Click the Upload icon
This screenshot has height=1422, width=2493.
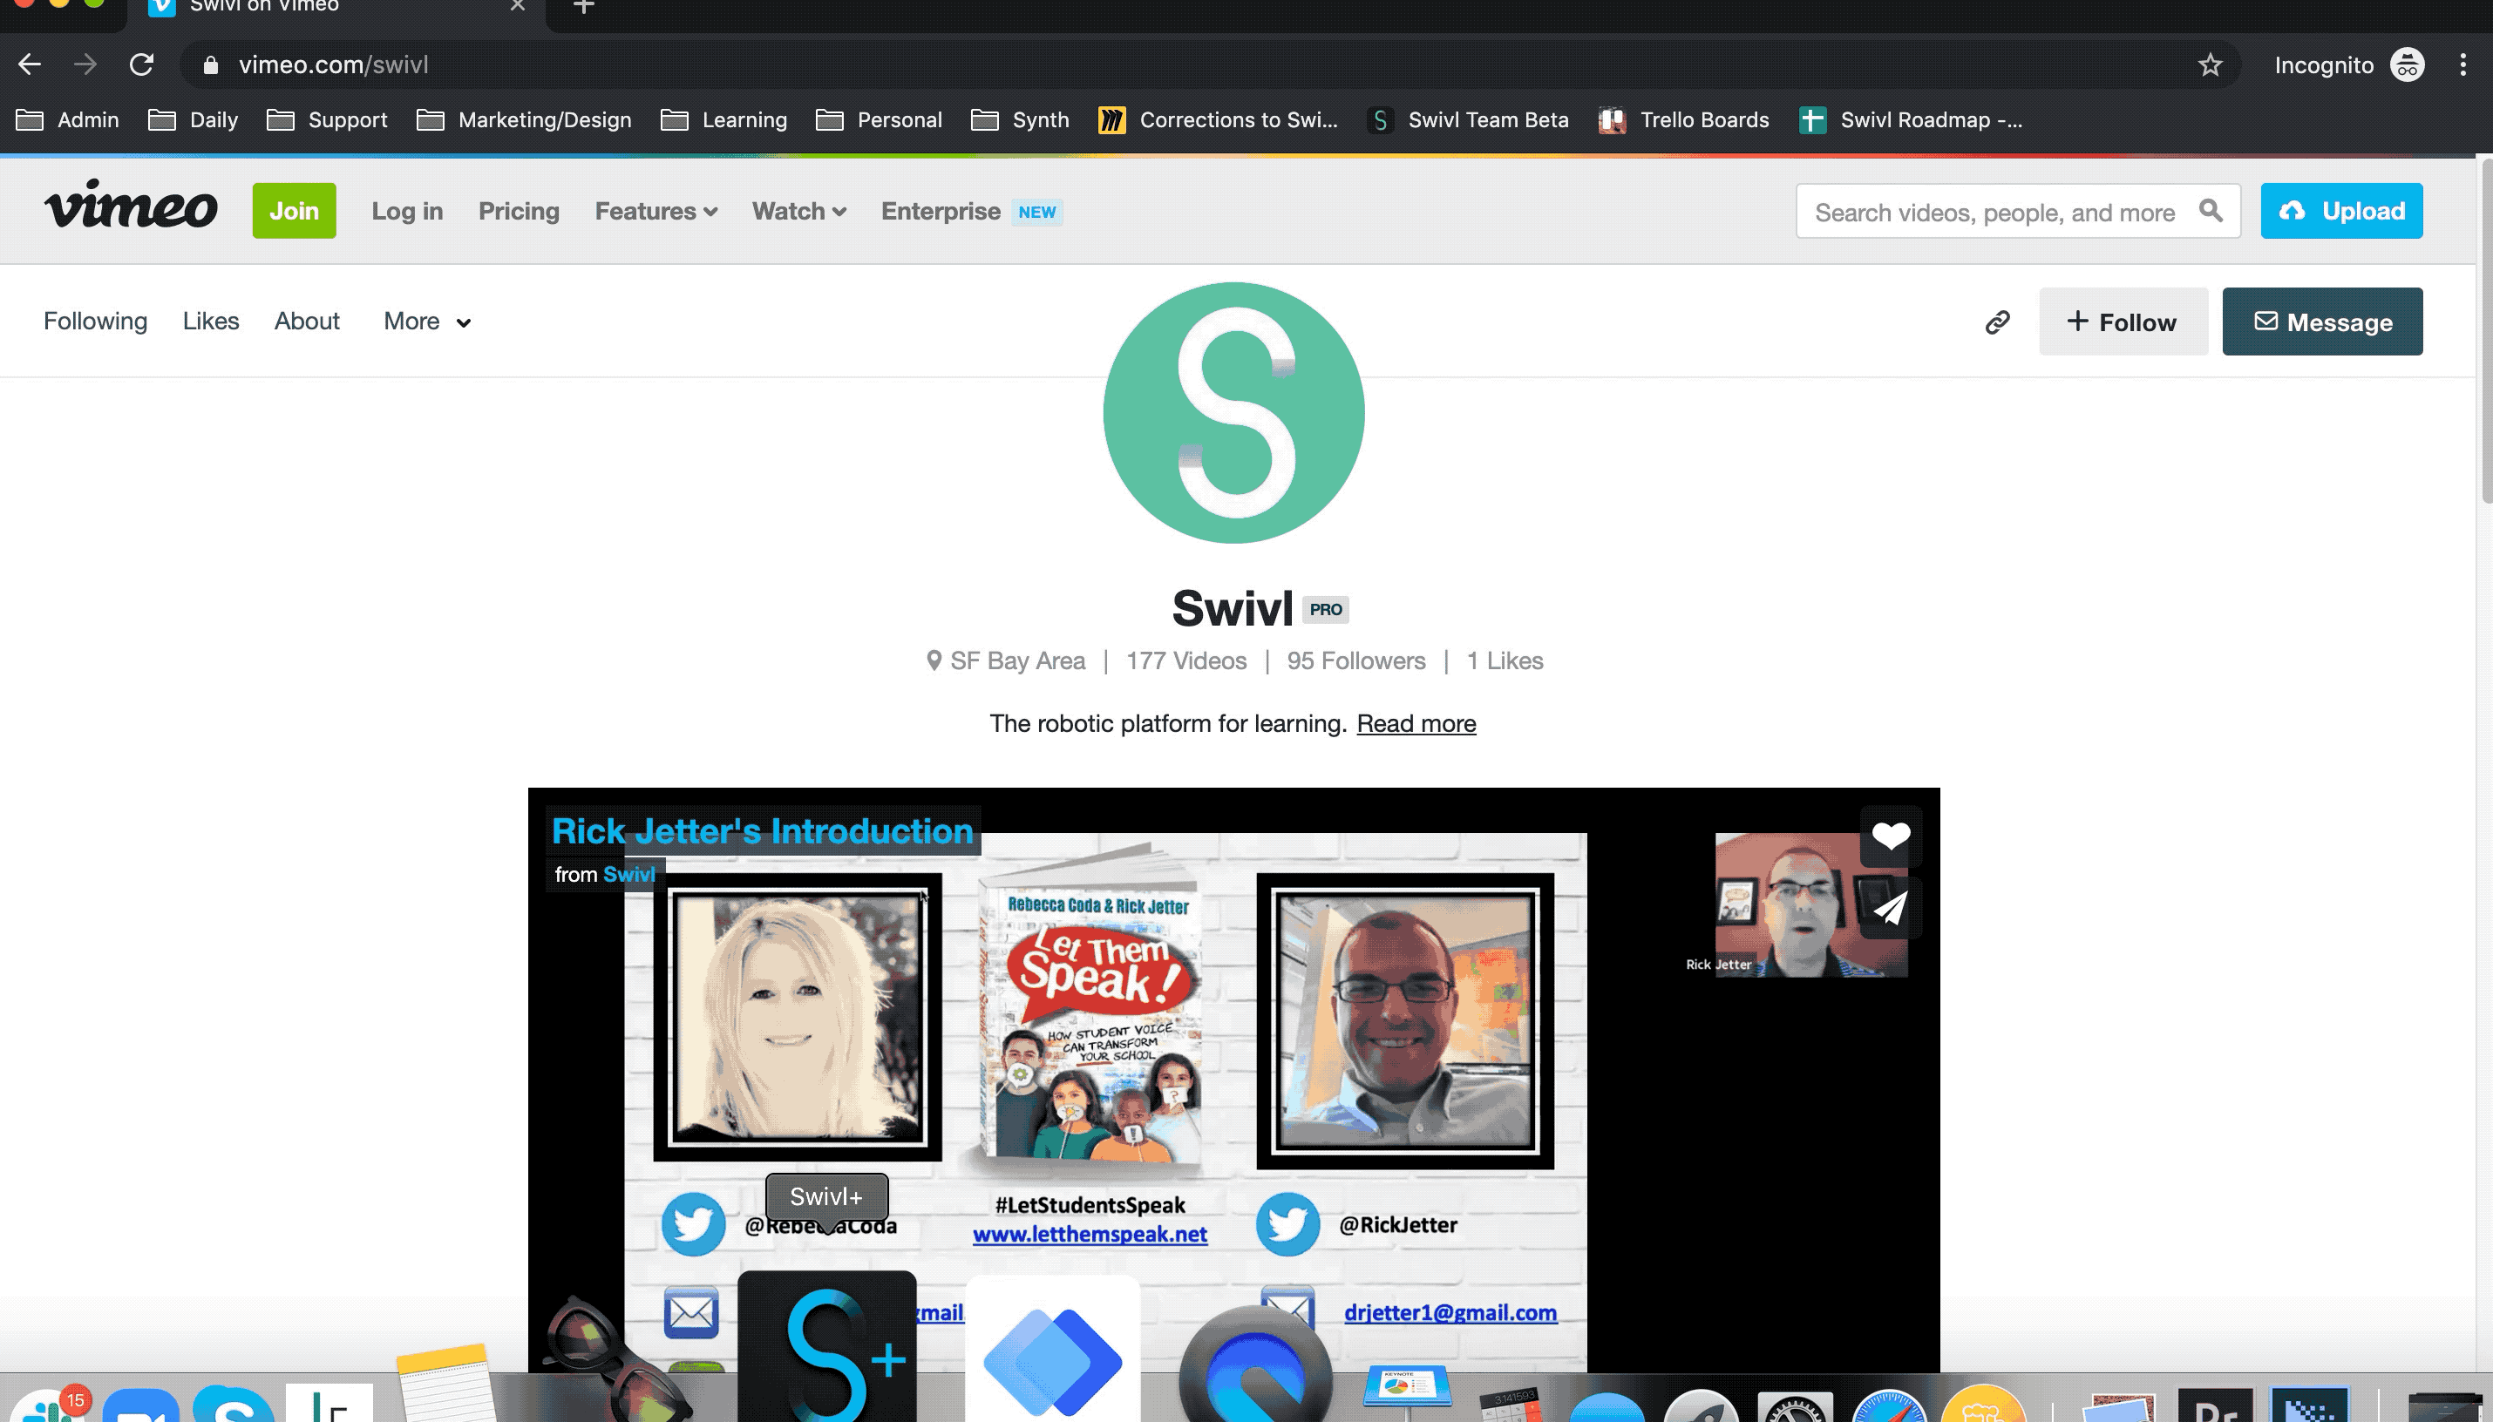click(2294, 210)
